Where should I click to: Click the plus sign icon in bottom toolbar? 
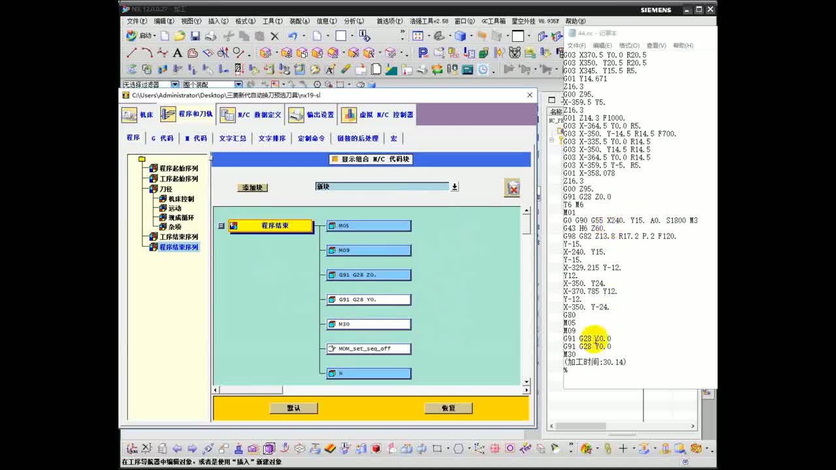click(x=623, y=448)
